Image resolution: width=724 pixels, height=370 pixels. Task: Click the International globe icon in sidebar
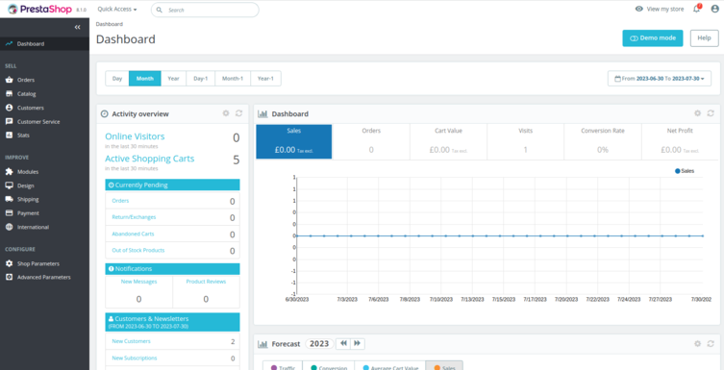coord(9,227)
